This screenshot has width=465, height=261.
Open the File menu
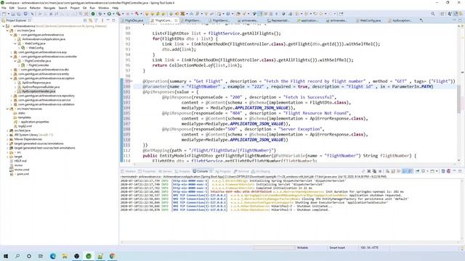point(4,8)
